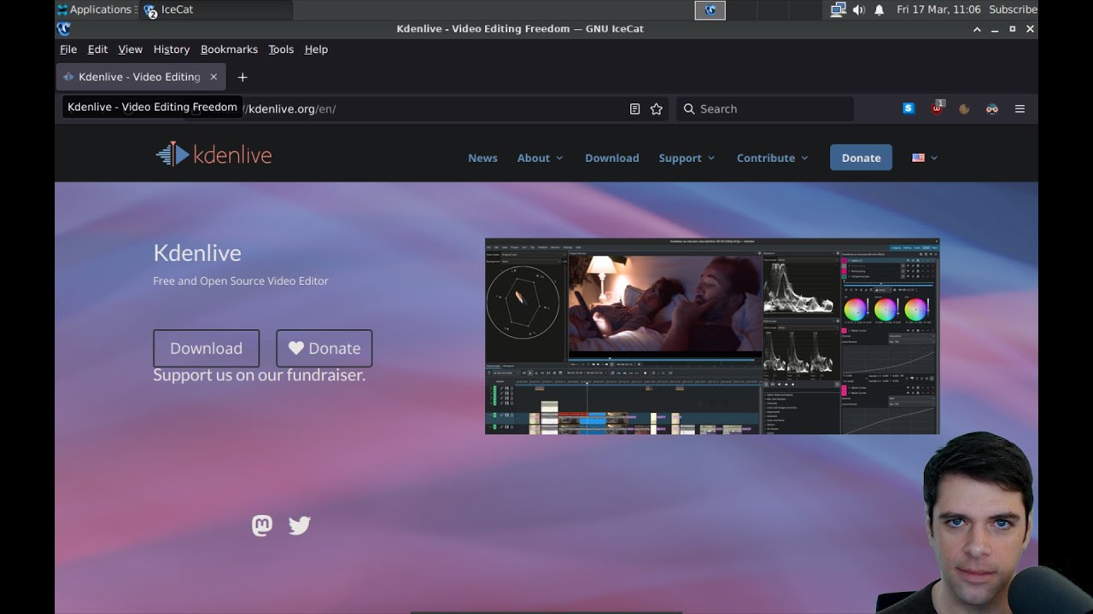Open the network connections tray icon

point(838,9)
